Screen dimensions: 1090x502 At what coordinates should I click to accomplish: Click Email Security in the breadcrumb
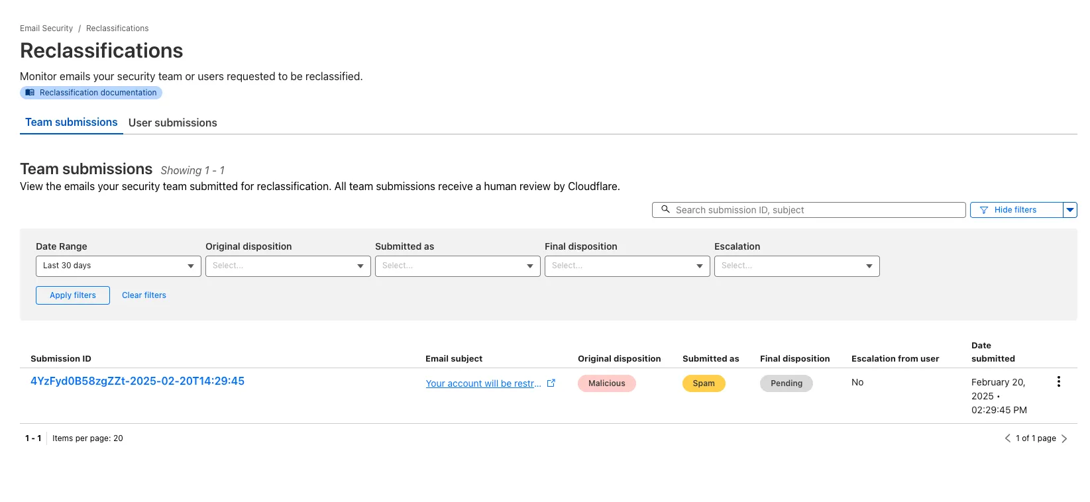click(x=46, y=28)
